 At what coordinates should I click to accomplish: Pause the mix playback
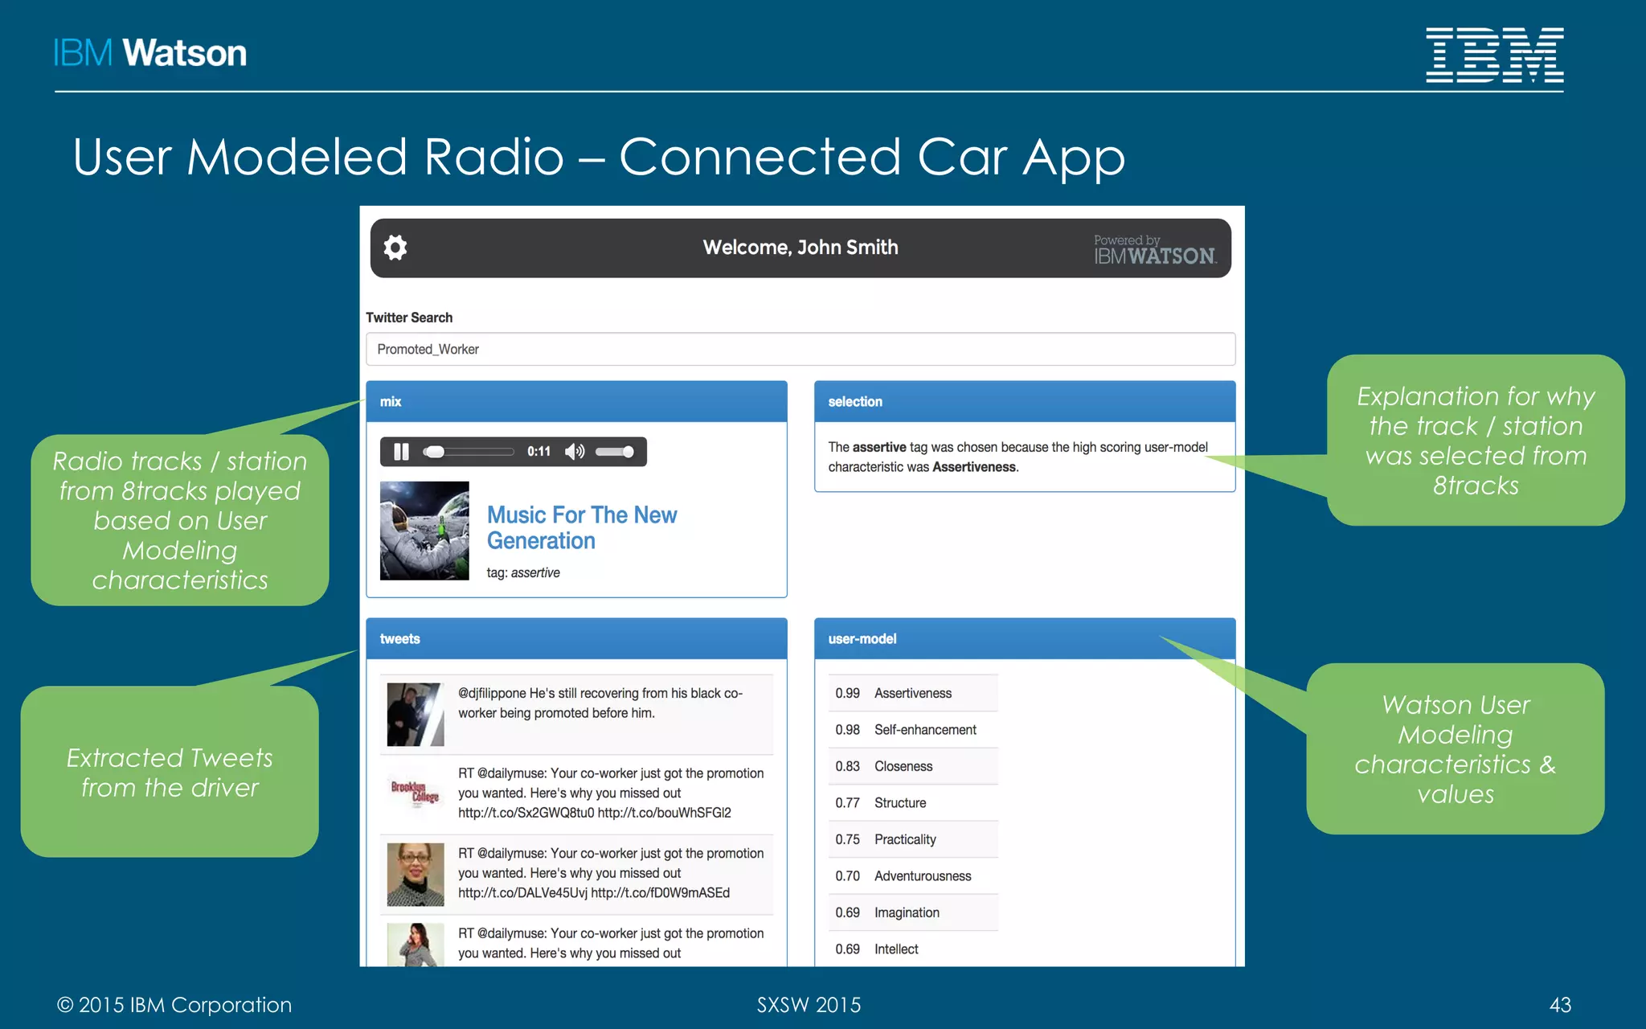tap(401, 452)
